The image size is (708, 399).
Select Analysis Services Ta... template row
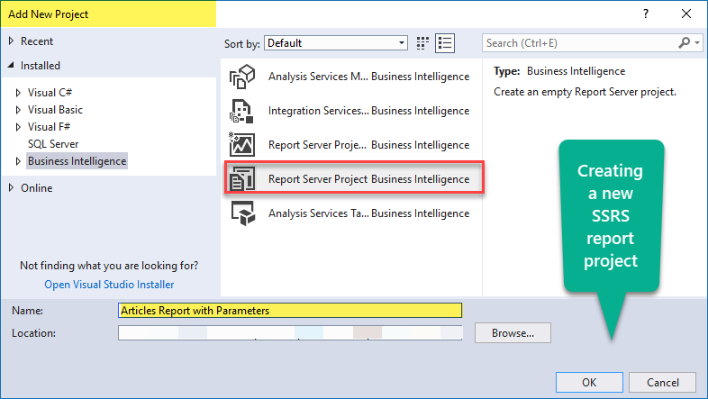coord(352,213)
